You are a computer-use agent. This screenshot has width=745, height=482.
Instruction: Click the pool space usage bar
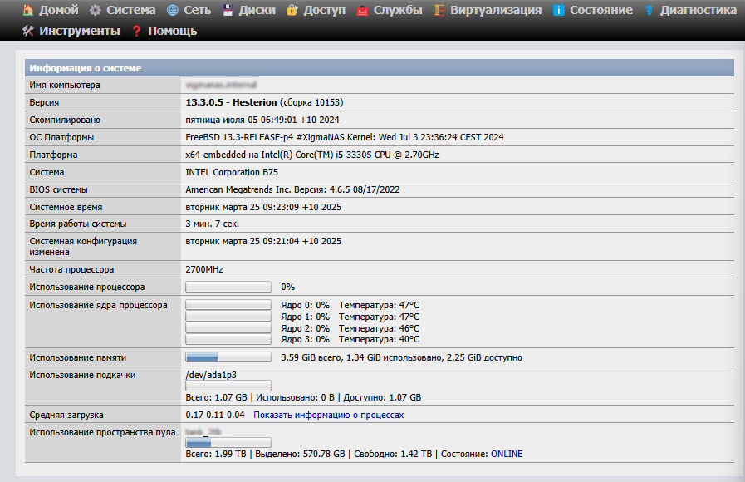point(228,443)
